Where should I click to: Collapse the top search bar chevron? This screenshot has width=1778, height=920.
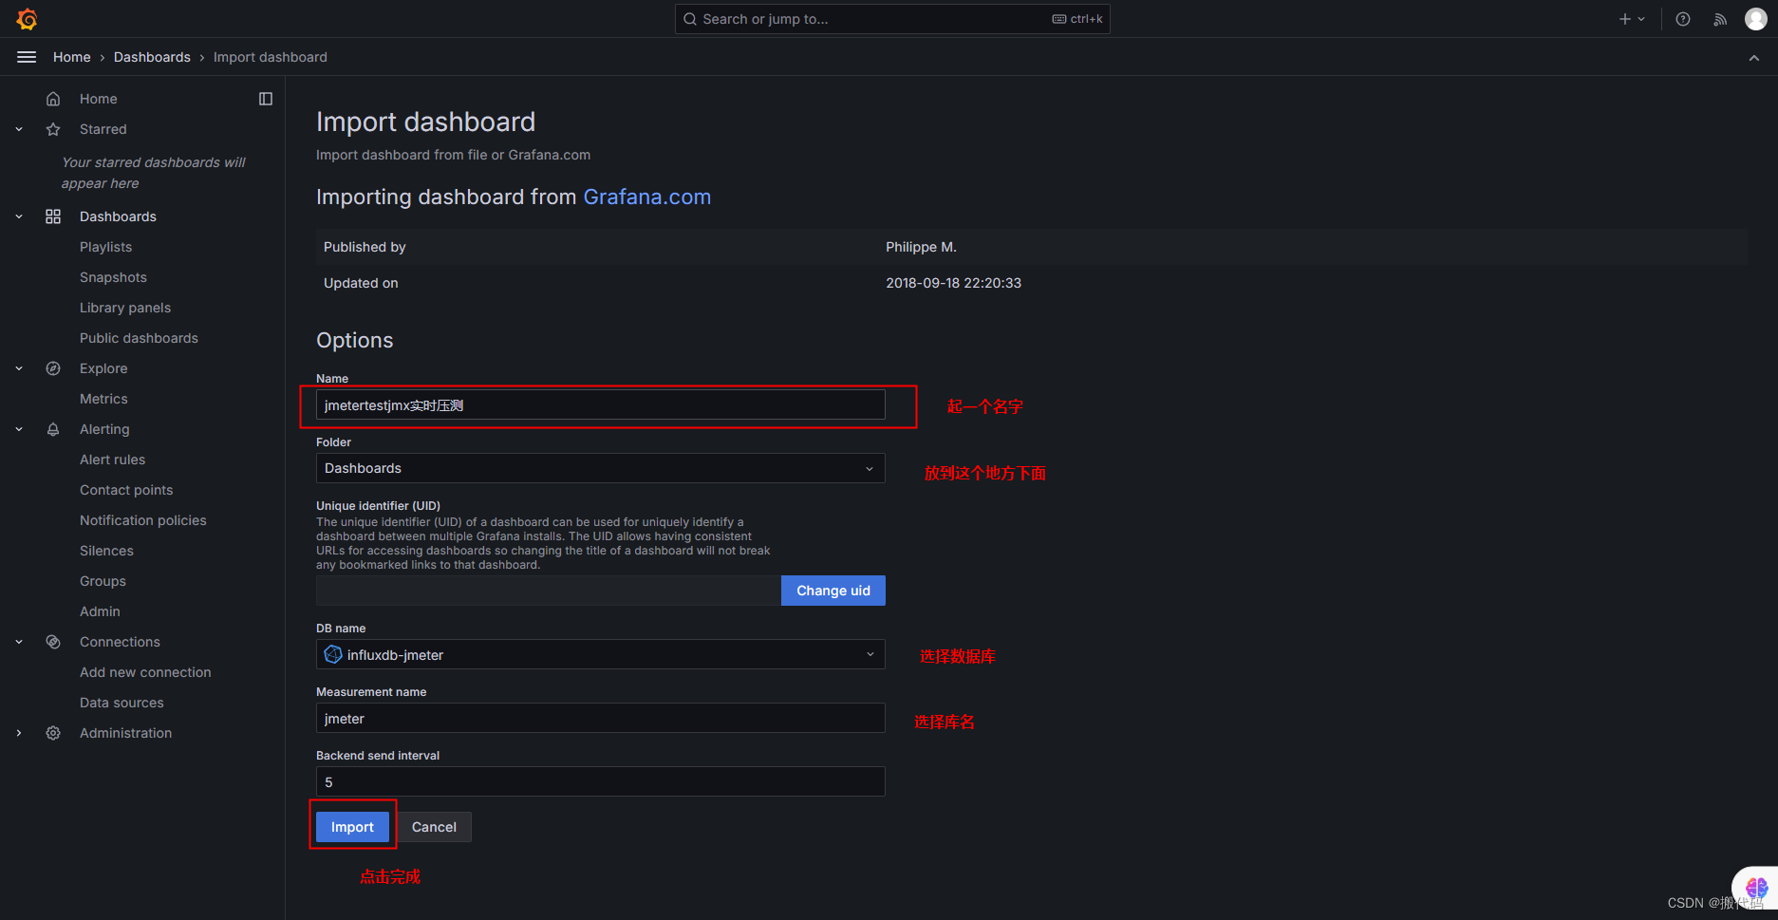[x=1754, y=58]
